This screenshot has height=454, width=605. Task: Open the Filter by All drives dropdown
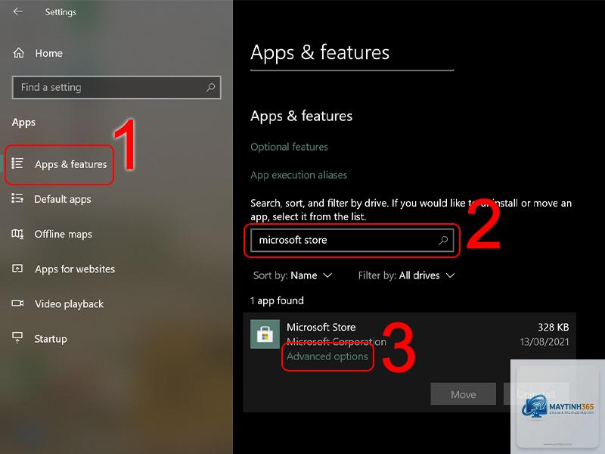click(x=406, y=275)
